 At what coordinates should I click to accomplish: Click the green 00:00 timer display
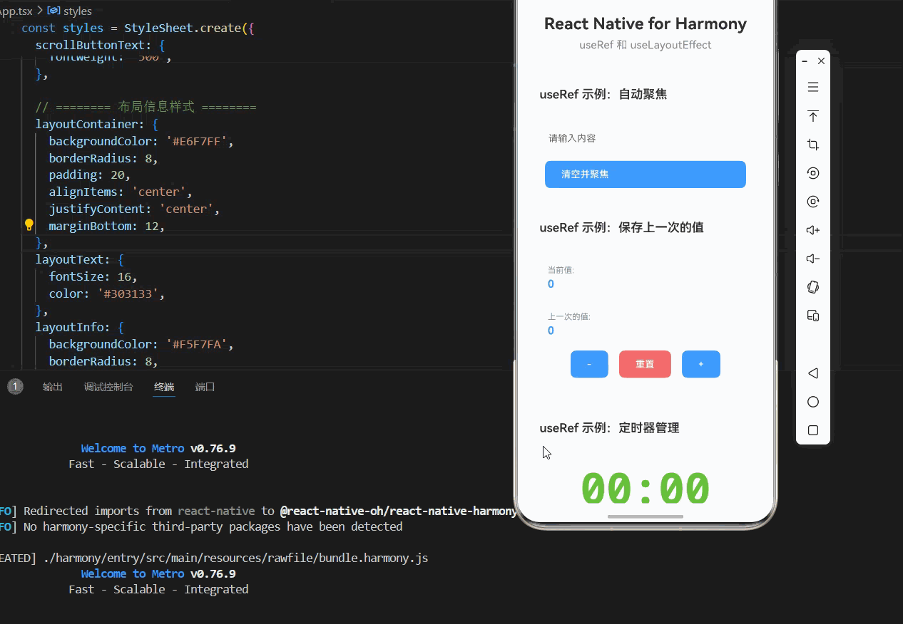[x=646, y=489]
